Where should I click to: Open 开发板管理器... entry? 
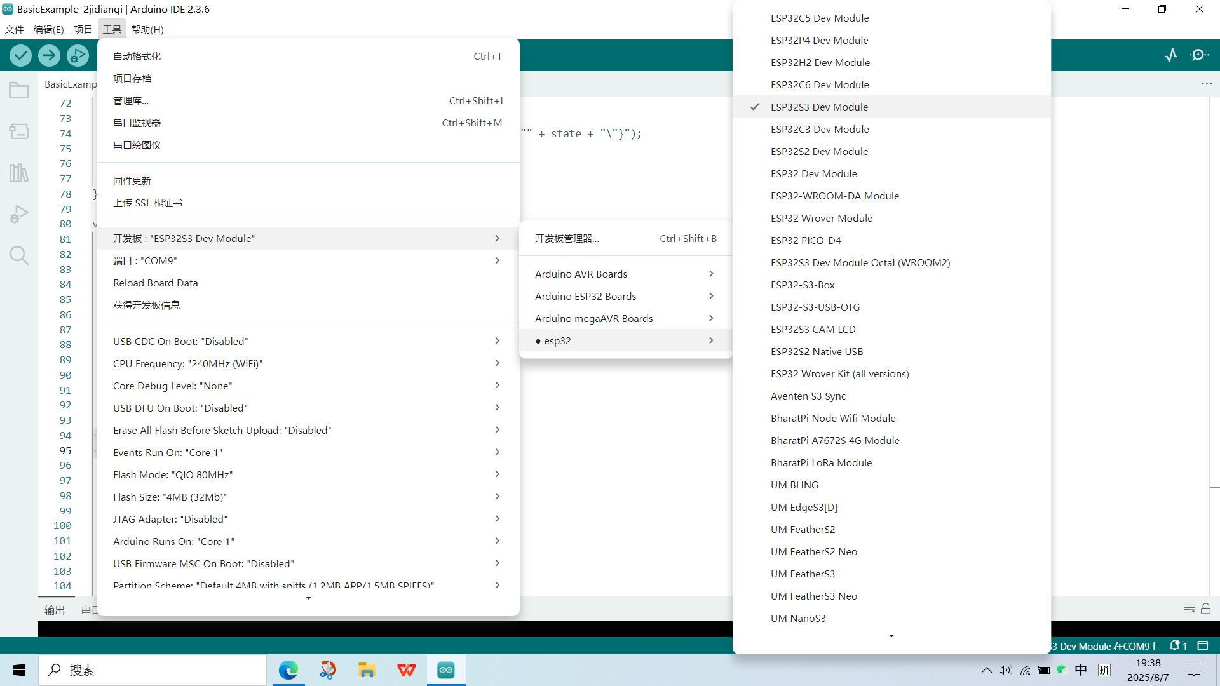(x=626, y=238)
